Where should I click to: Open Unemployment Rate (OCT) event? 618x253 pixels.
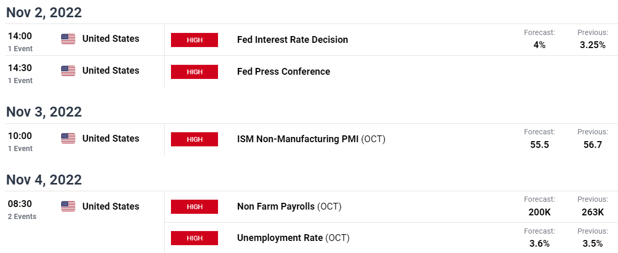[x=293, y=238]
